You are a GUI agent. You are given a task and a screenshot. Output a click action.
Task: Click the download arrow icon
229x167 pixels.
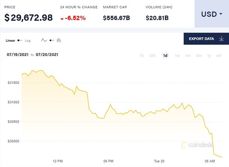[221, 39]
